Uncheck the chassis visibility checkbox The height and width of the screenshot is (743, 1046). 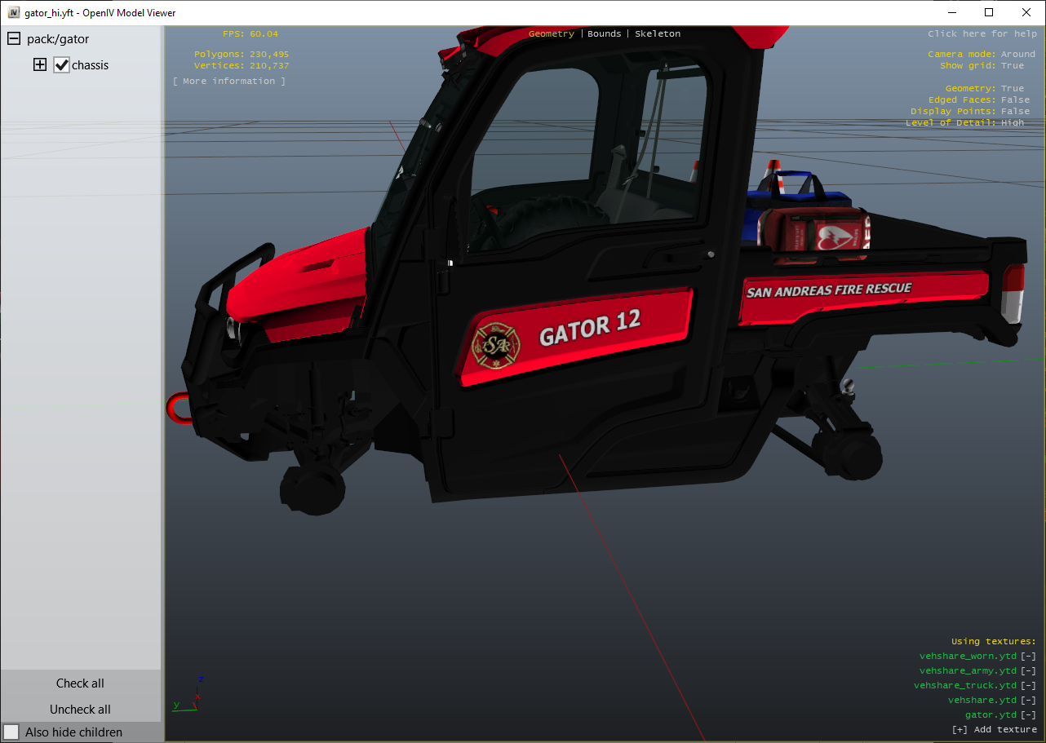pyautogui.click(x=62, y=65)
